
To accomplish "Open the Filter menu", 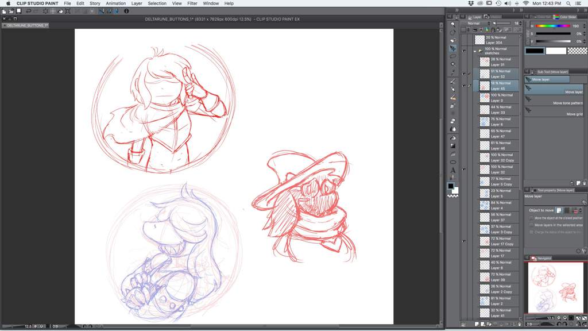I will click(x=192, y=3).
